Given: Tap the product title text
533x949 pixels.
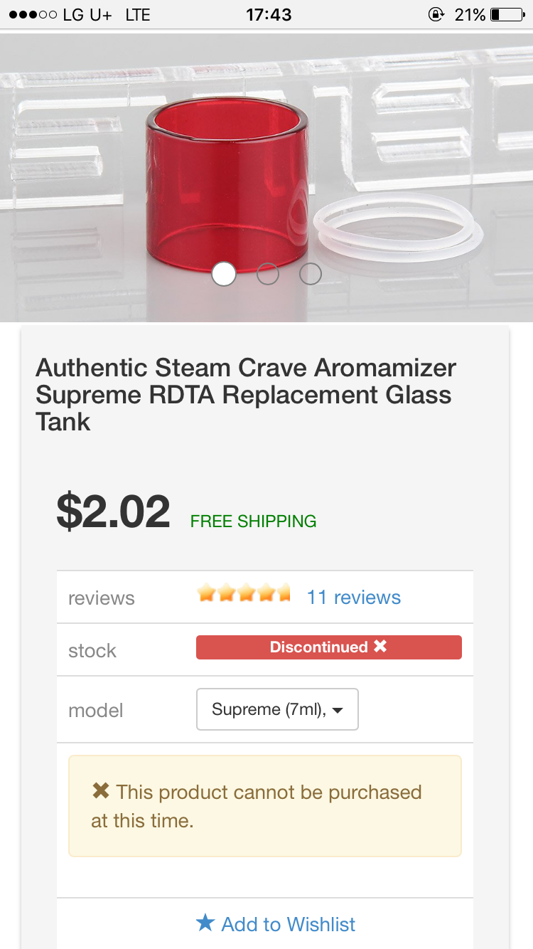Looking at the screenshot, I should coord(246,394).
